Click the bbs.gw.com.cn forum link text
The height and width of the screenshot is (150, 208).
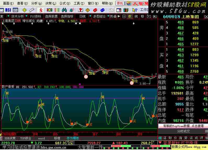(53, 147)
